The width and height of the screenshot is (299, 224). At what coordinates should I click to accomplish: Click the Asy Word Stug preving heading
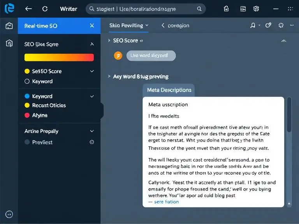(141, 77)
